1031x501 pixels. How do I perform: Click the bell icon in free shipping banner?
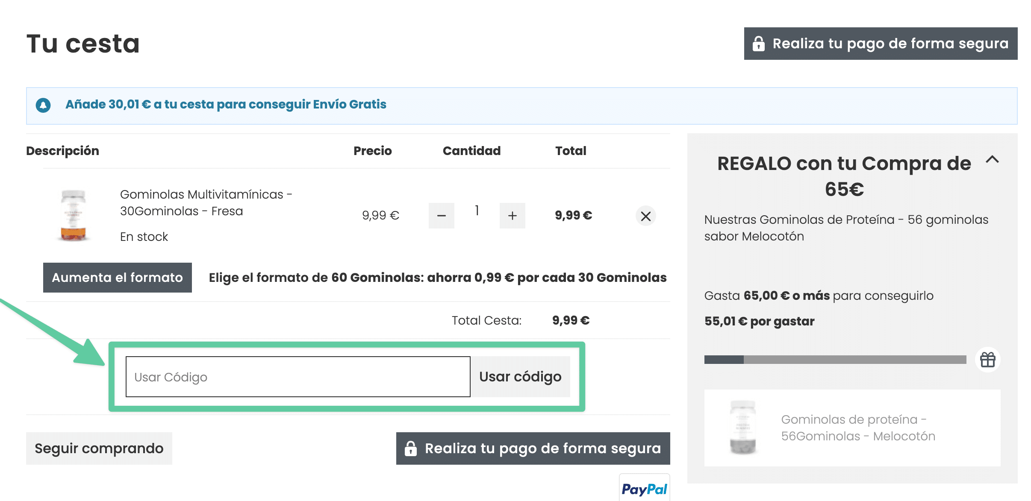pyautogui.click(x=43, y=105)
